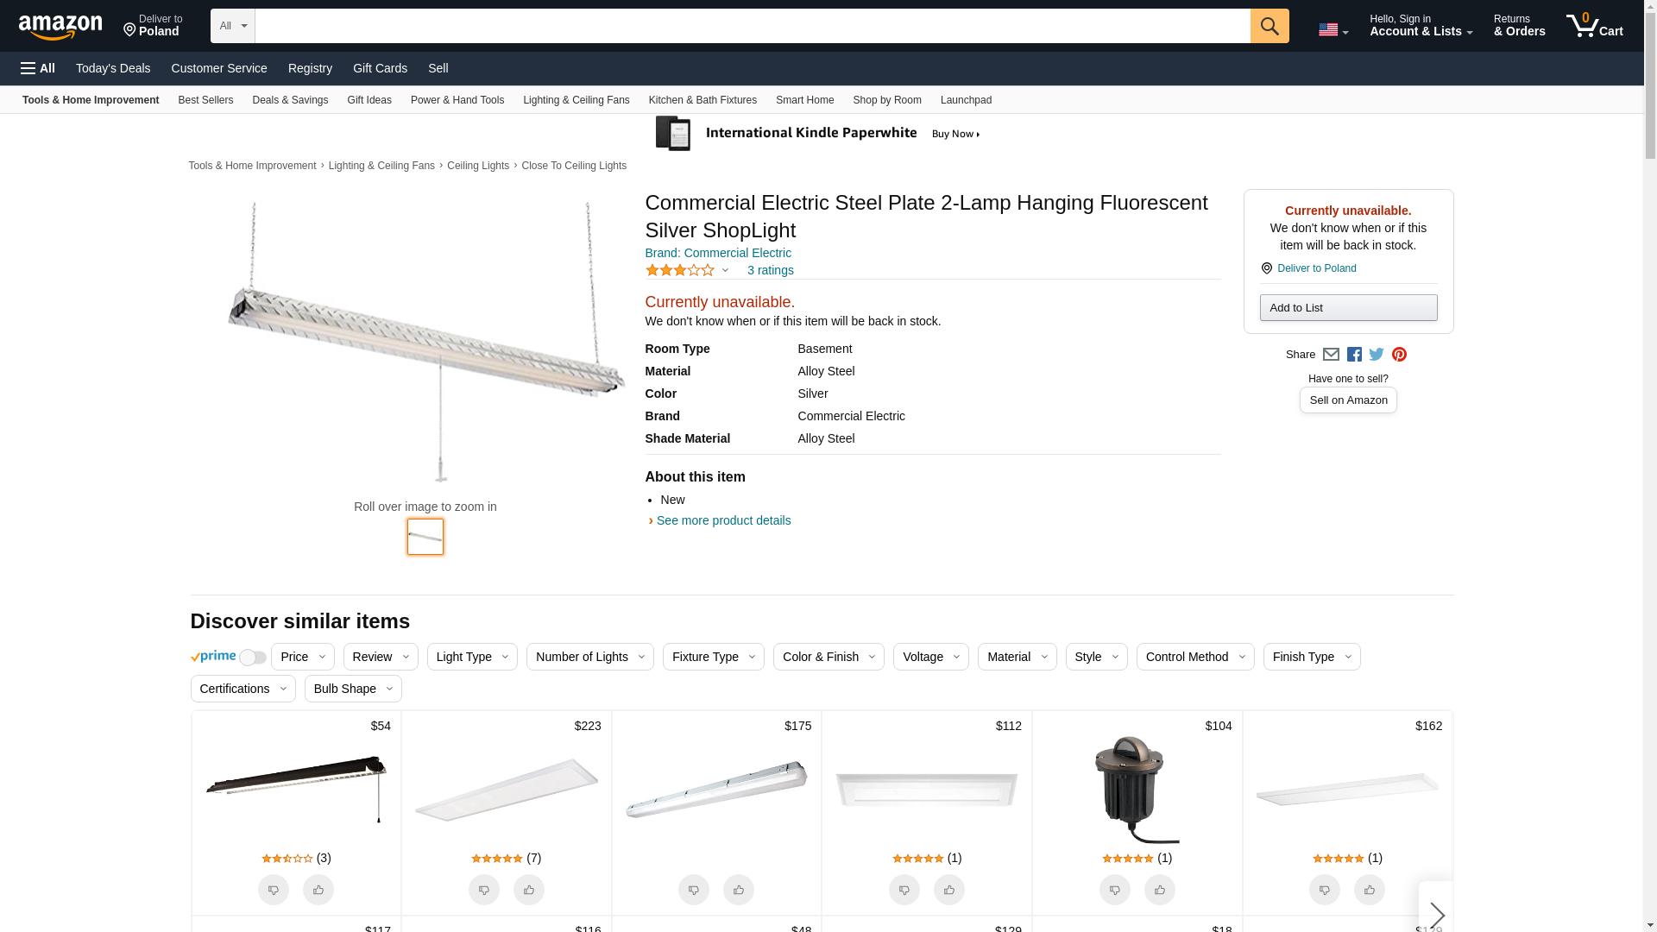Select the shop light image thumbnail
Viewport: 1657px width, 932px height.
click(425, 537)
